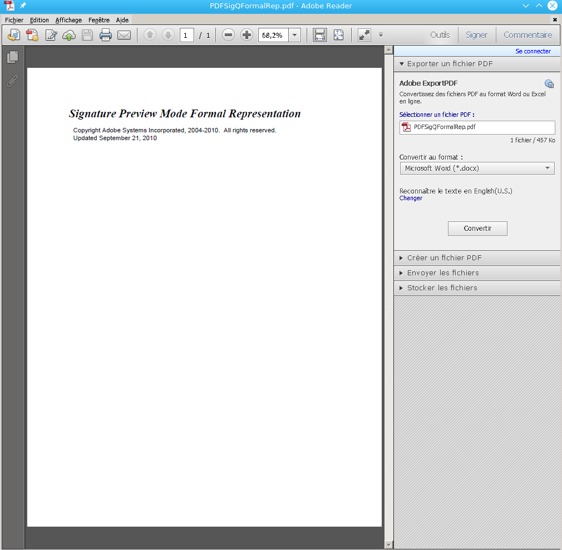Click the PDF file icon beside PDFSigQFormalRep.pdf
Screen dimensions: 562x550
click(406, 127)
